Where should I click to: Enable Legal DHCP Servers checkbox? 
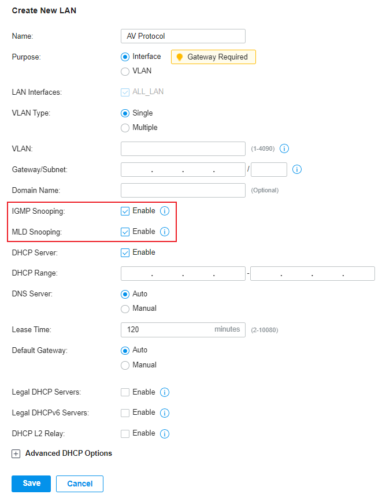click(x=125, y=392)
